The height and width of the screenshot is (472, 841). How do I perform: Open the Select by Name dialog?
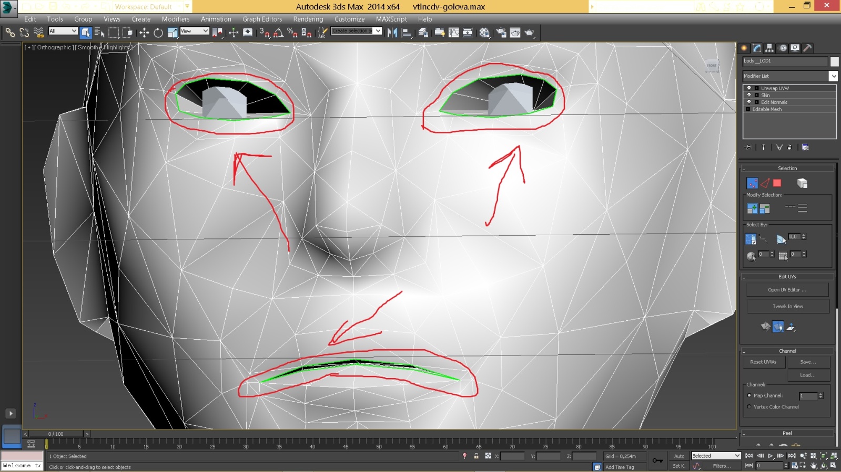tap(99, 33)
